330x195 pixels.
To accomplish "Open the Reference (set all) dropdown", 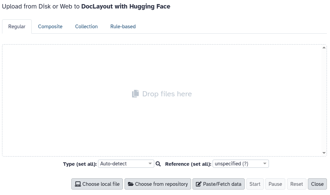I will click(x=241, y=164).
